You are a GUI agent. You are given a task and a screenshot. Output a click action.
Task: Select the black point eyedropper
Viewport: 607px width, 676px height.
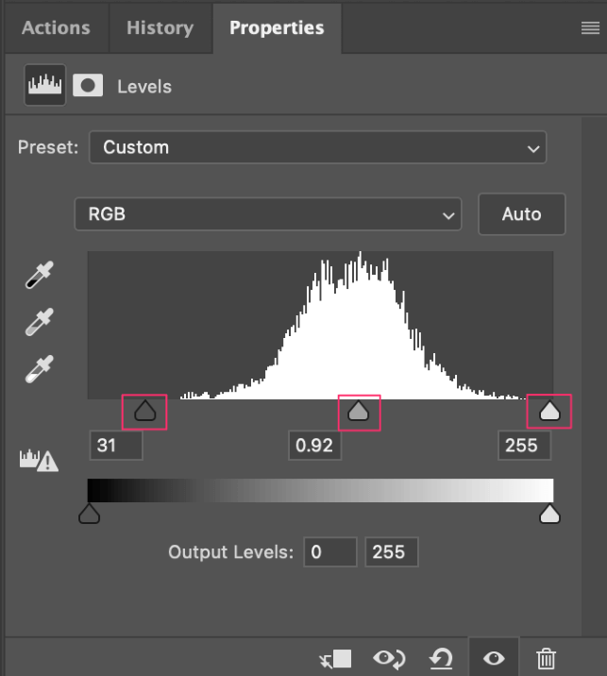[39, 276]
